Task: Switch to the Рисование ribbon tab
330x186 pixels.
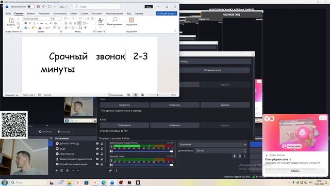Action: [x=44, y=13]
